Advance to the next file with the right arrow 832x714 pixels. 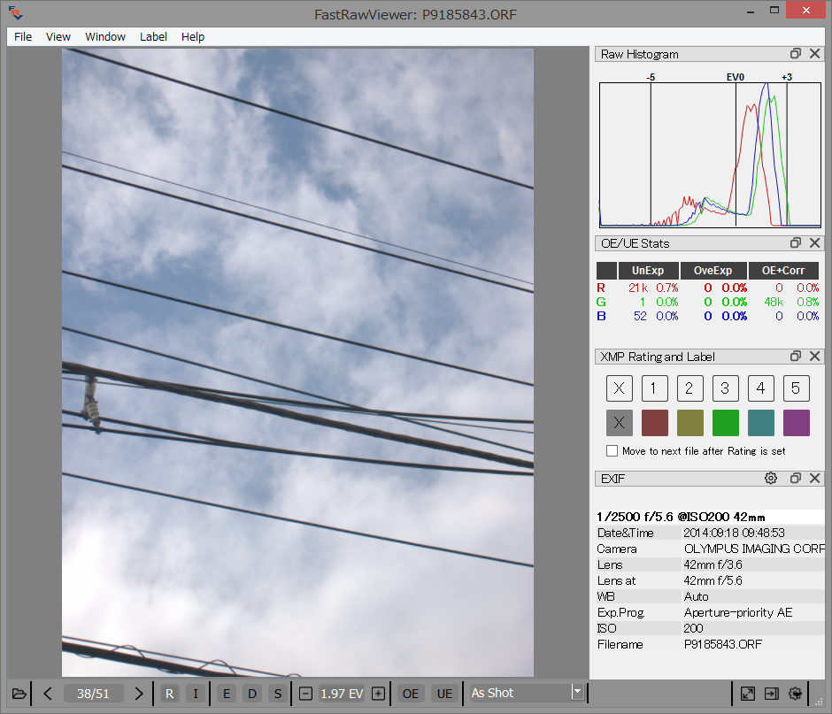pos(139,694)
